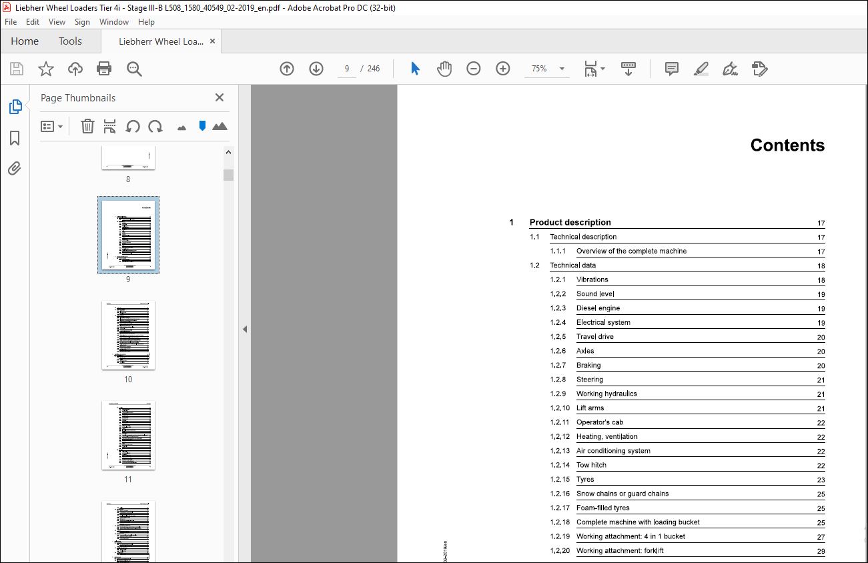Open the Sign menu
Viewport: 868px width, 563px height.
(x=82, y=22)
